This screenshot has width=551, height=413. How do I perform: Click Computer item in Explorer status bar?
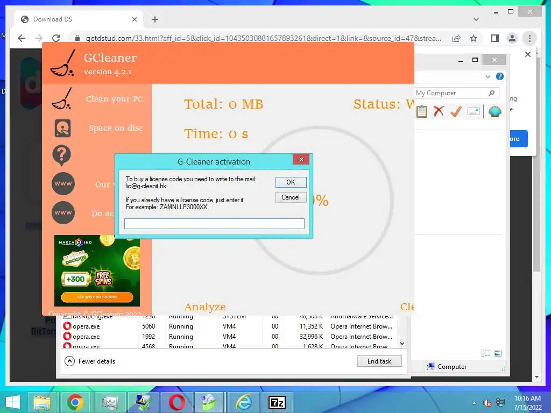447,367
